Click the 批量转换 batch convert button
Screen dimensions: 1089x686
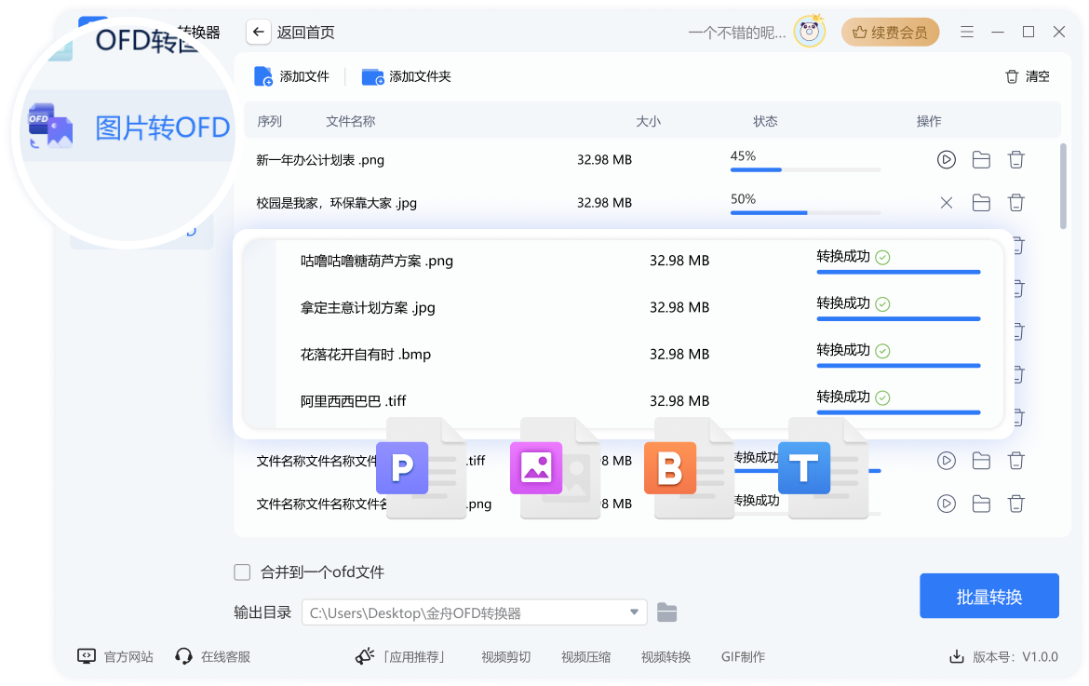990,596
